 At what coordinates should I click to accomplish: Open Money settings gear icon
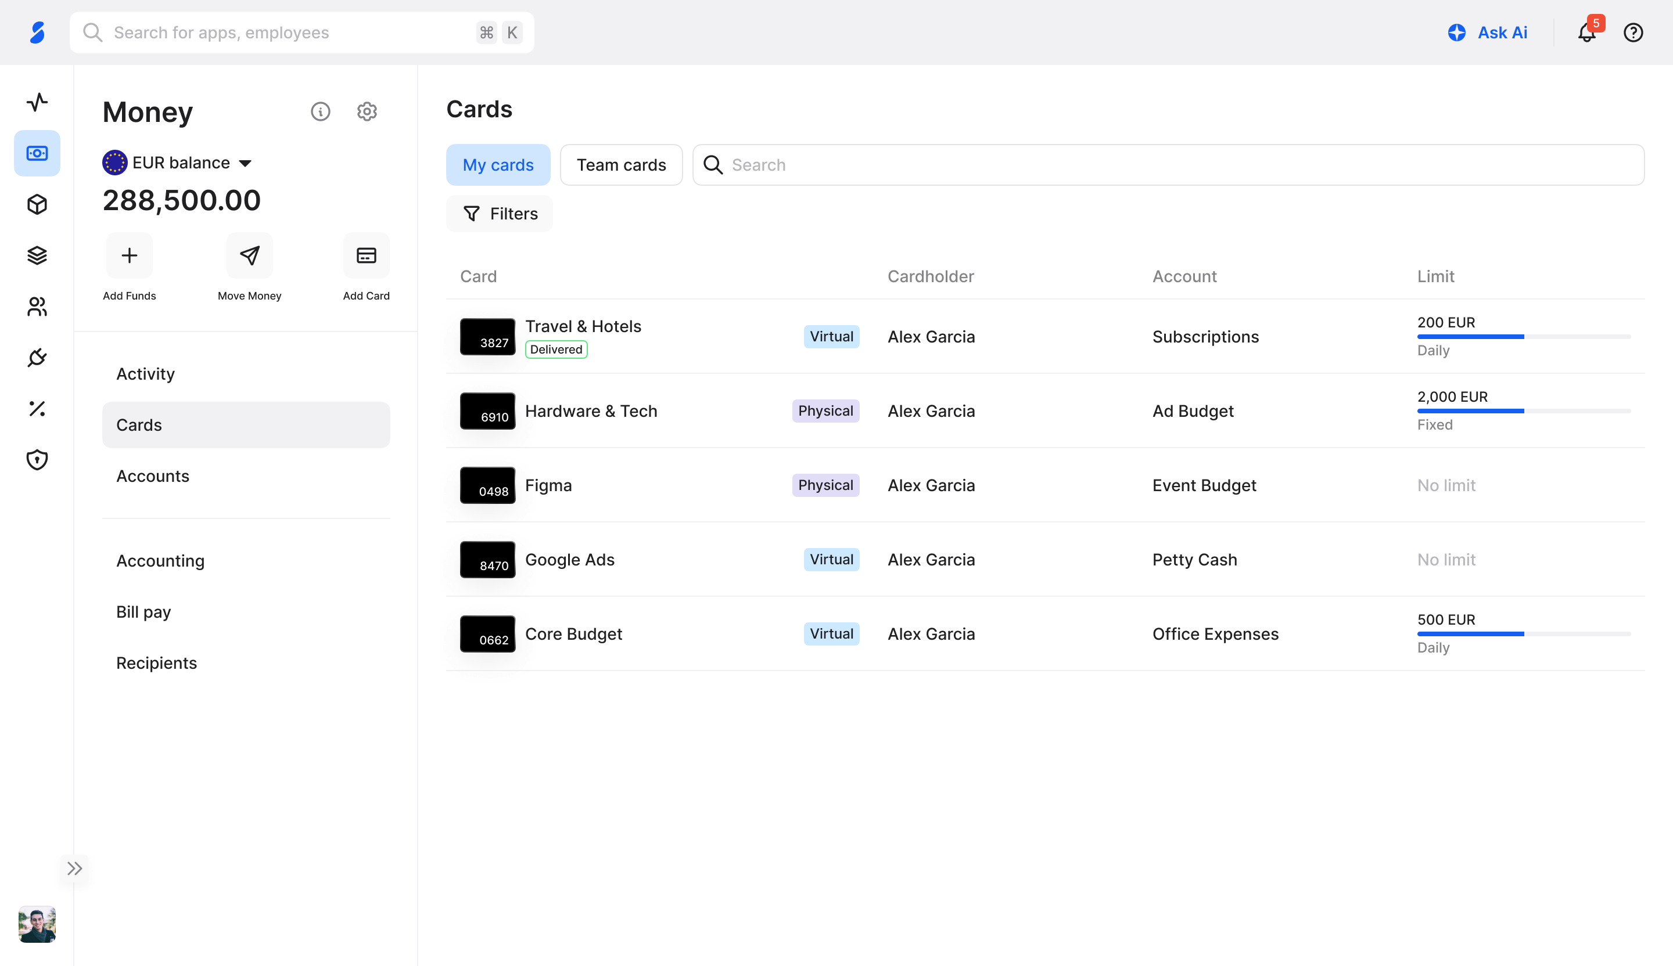click(367, 111)
